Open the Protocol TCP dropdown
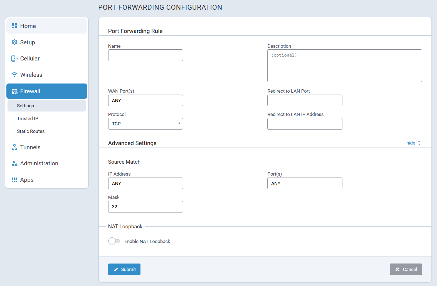The width and height of the screenshot is (437, 286). [x=145, y=124]
